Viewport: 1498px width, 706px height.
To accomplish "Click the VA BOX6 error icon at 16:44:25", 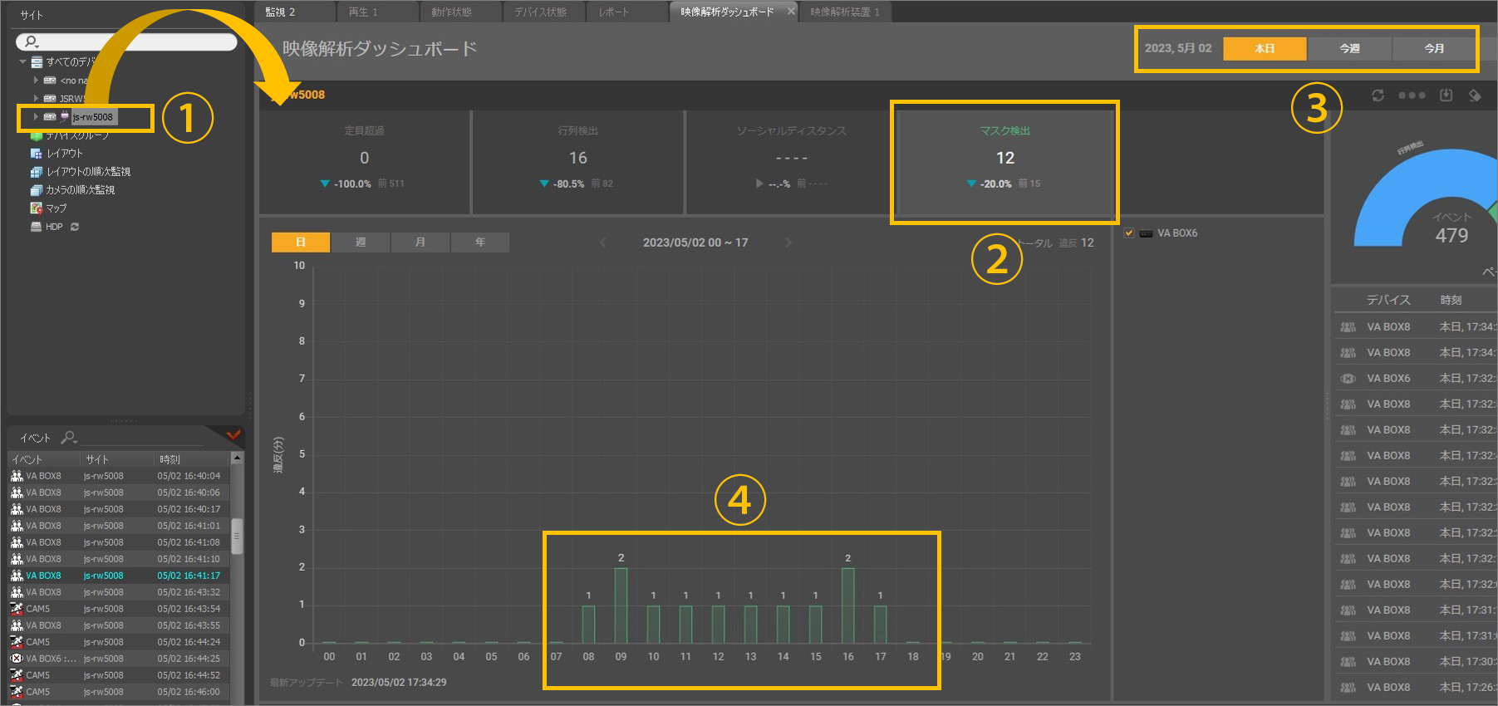I will coord(17,659).
